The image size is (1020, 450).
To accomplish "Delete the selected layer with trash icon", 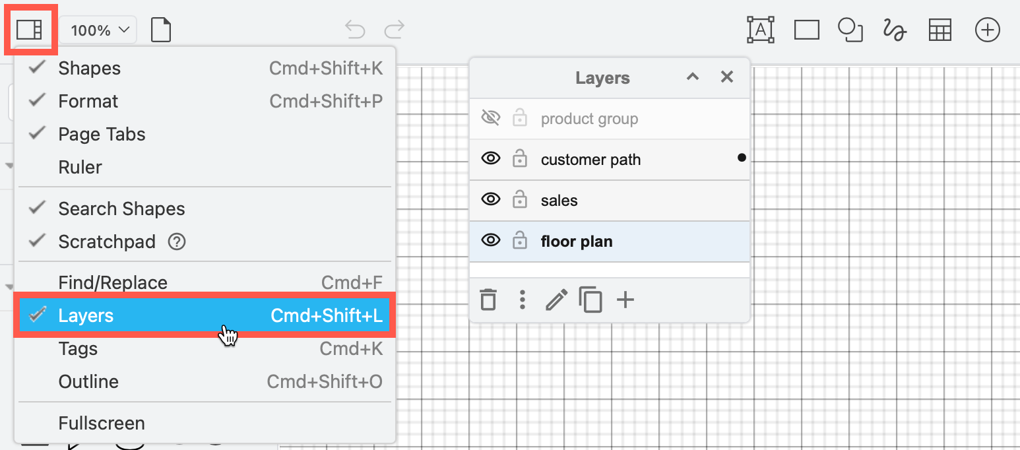I will pyautogui.click(x=488, y=300).
